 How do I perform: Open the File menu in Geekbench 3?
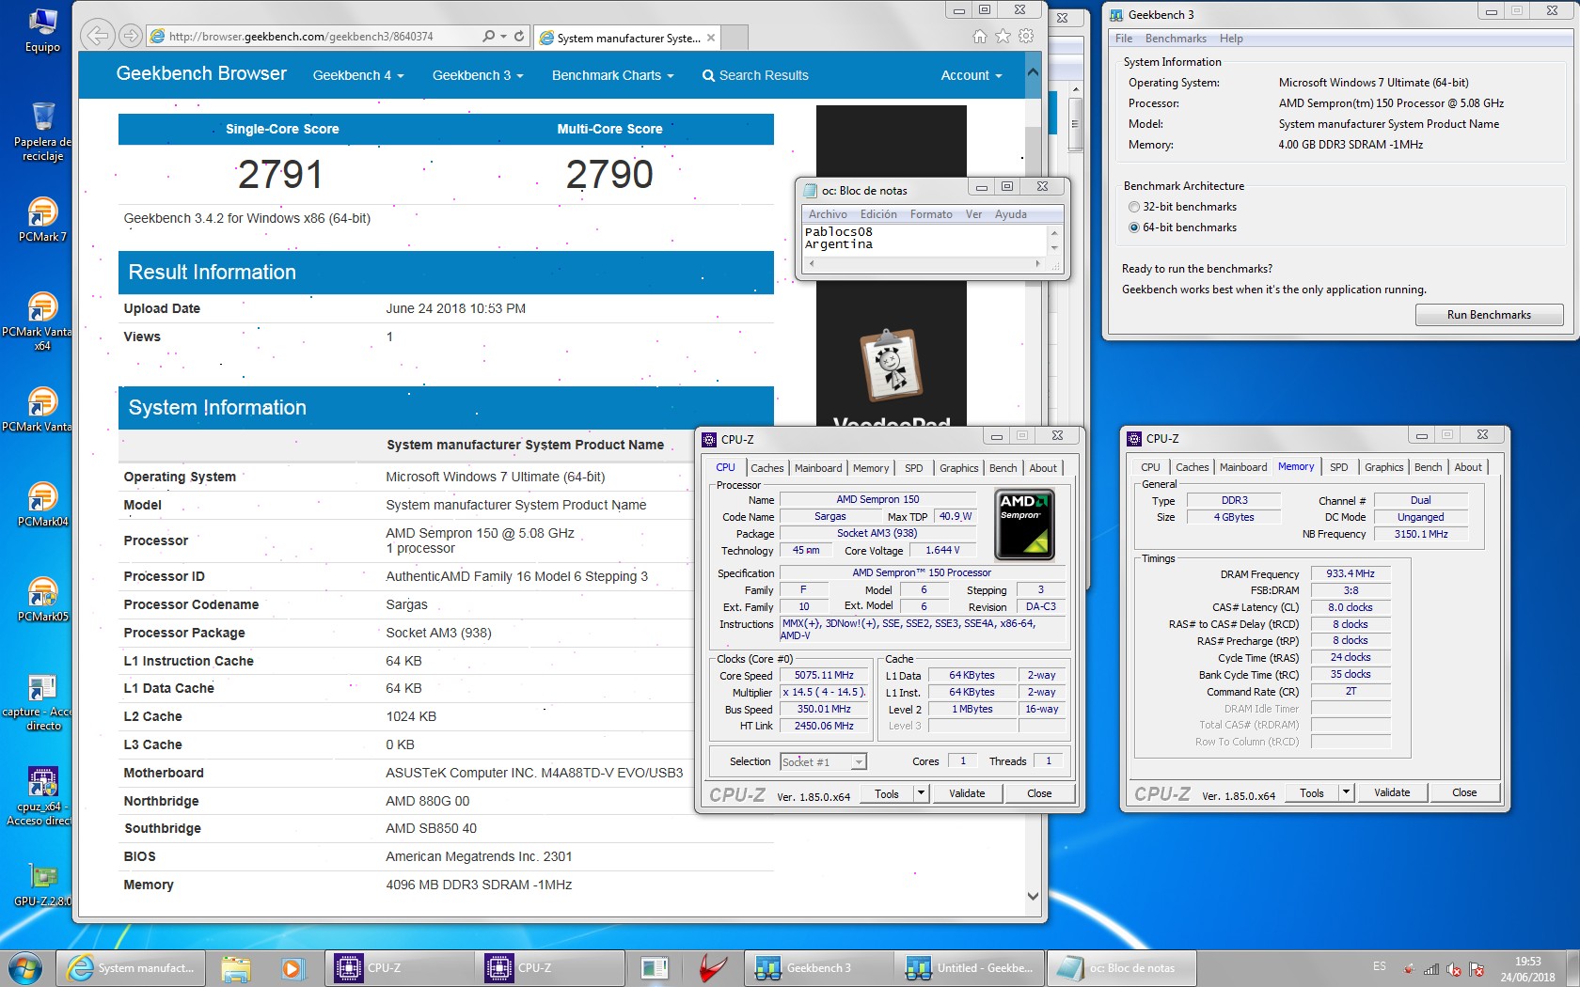coord(1124,39)
